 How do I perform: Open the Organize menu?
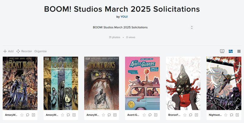pyautogui.click(x=41, y=51)
